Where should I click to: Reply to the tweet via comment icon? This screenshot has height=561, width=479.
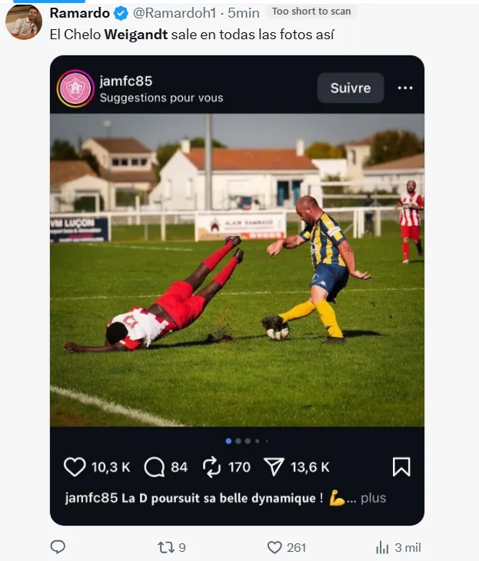(58, 547)
